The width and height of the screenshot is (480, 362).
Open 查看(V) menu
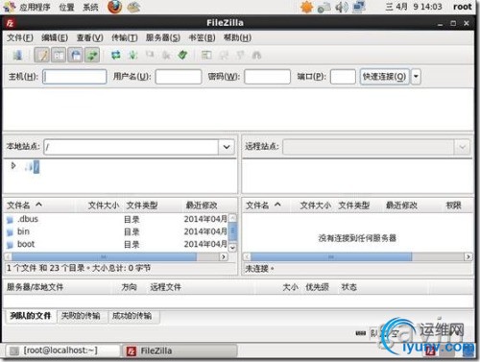click(89, 37)
